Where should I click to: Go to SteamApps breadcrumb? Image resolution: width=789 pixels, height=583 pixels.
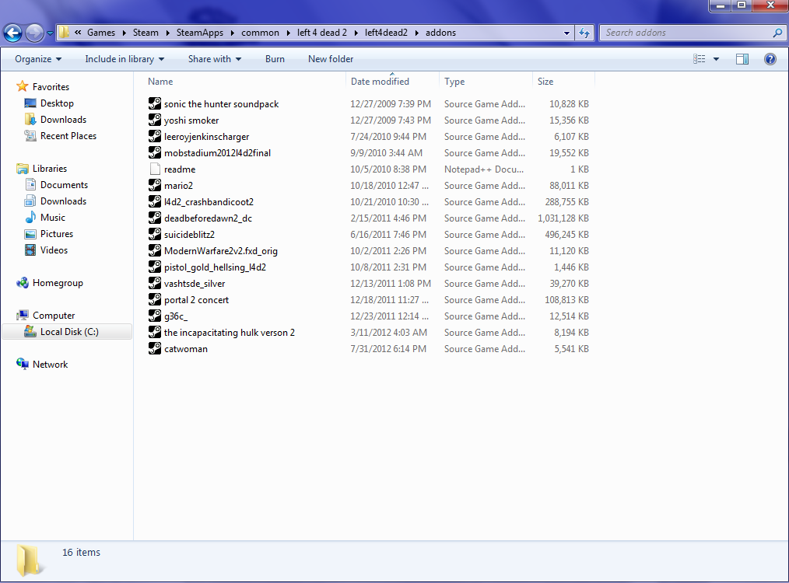(200, 33)
